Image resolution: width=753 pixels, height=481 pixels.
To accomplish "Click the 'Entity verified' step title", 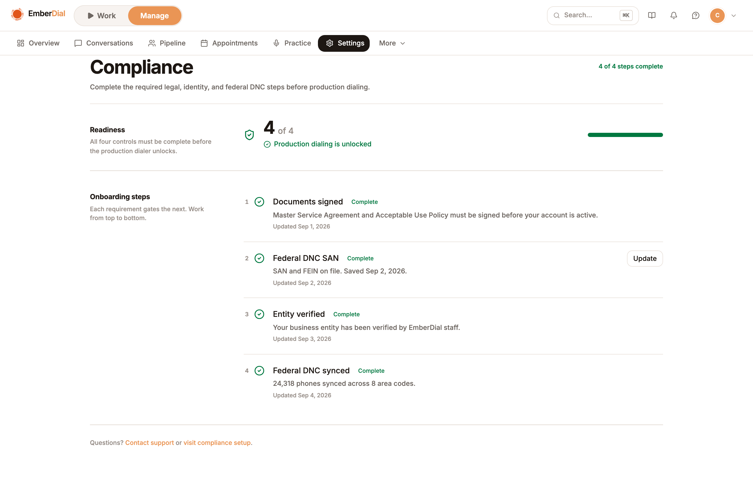I will [x=299, y=314].
